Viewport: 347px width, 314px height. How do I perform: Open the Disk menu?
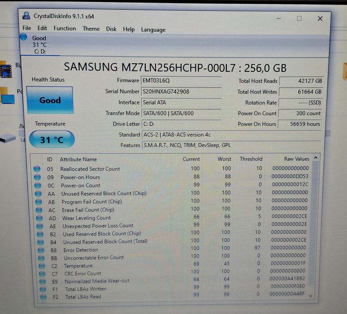click(x=111, y=29)
